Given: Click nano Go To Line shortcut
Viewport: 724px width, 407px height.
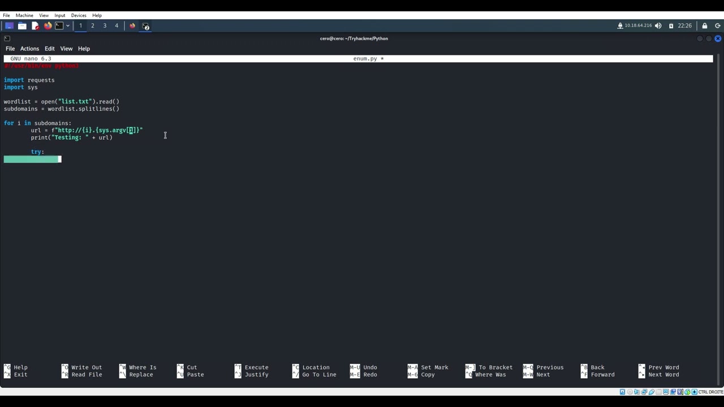Looking at the screenshot, I should pyautogui.click(x=314, y=375).
